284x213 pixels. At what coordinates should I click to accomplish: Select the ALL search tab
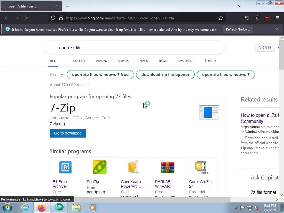(53, 61)
